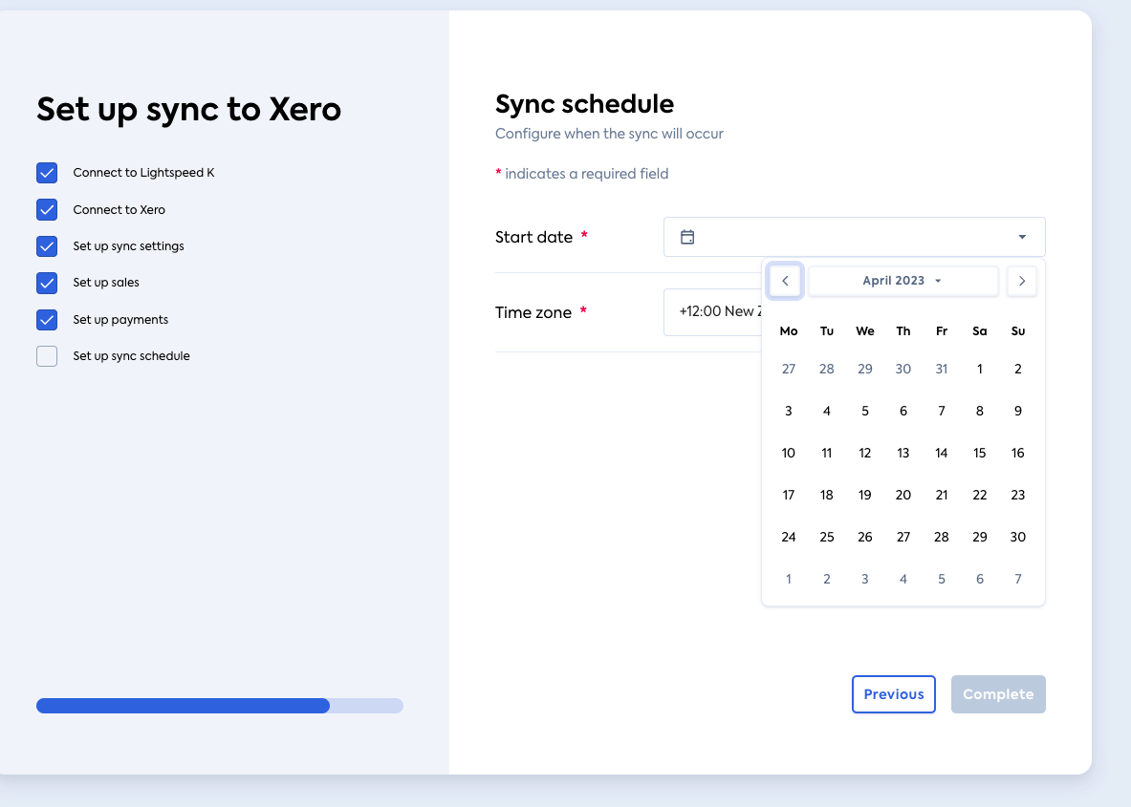Click the Previous button
The width and height of the screenshot is (1131, 807).
[x=893, y=693]
